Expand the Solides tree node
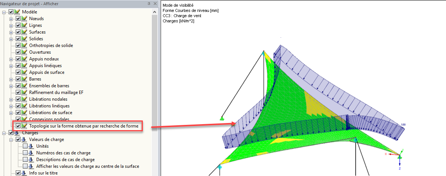The width and height of the screenshot is (446, 176). tap(11, 39)
